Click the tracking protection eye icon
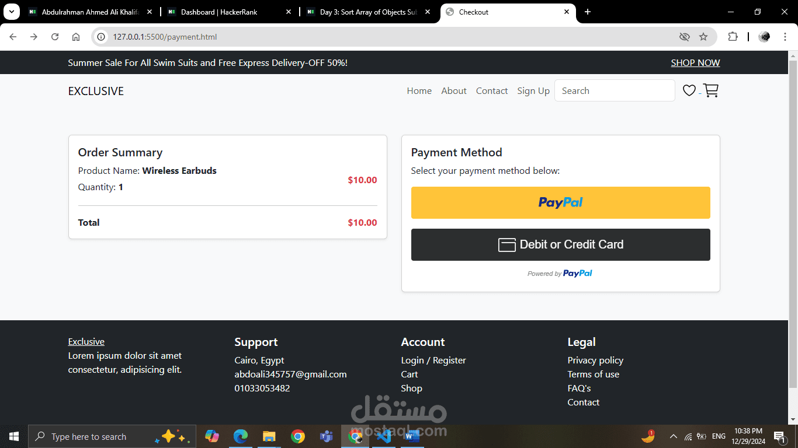Image resolution: width=798 pixels, height=448 pixels. [685, 37]
